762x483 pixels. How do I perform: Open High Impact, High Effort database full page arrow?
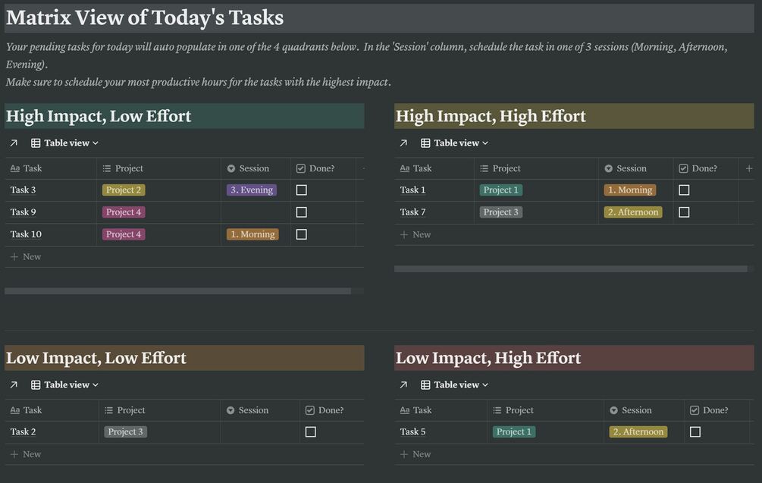click(x=403, y=143)
